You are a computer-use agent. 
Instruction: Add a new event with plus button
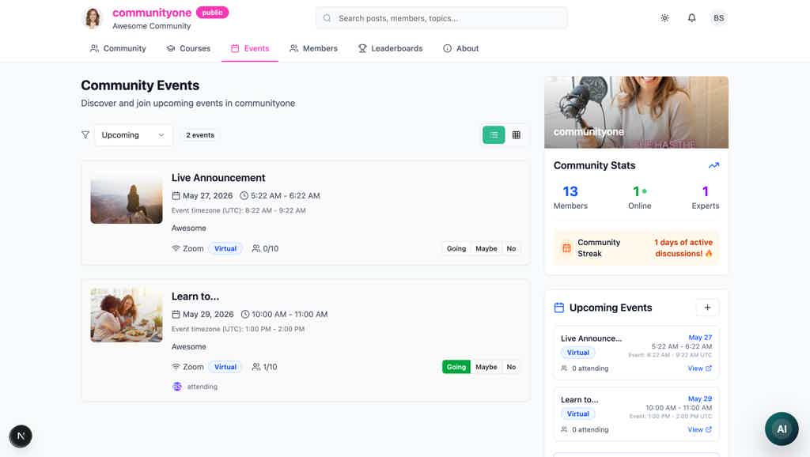(x=707, y=308)
